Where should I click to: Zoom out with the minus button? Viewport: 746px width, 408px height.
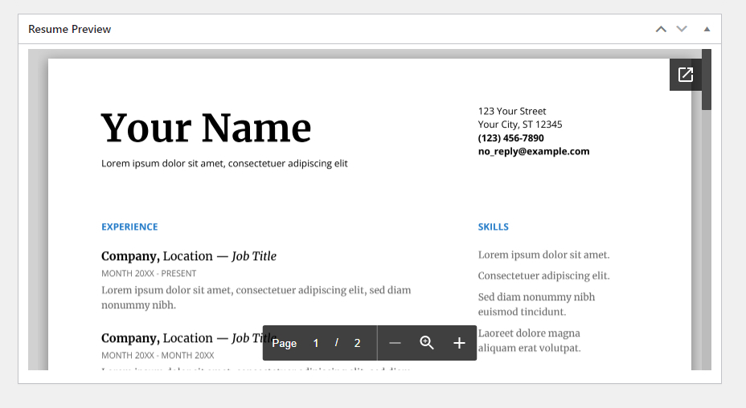[395, 343]
